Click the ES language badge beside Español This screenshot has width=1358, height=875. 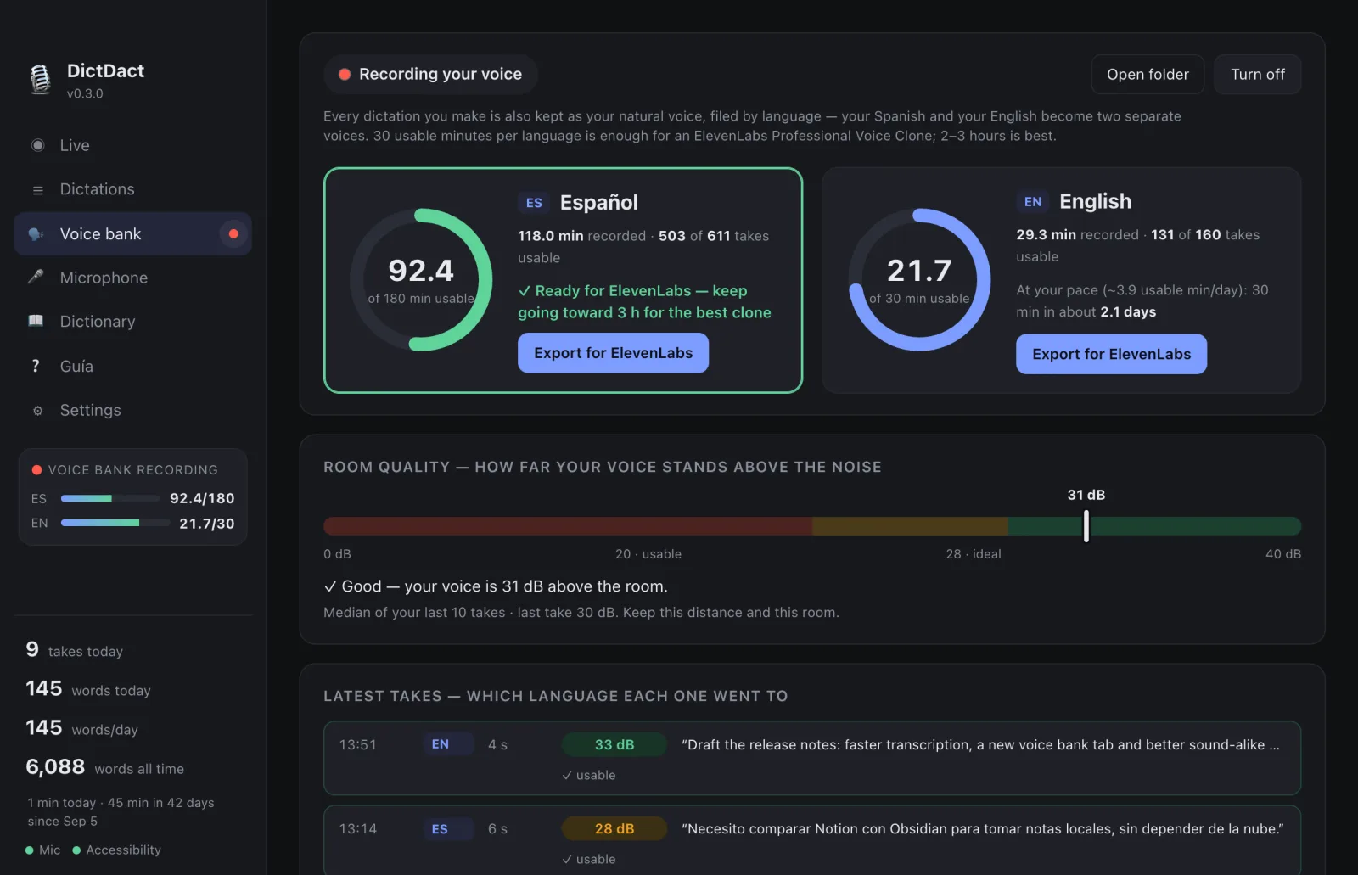pyautogui.click(x=534, y=203)
